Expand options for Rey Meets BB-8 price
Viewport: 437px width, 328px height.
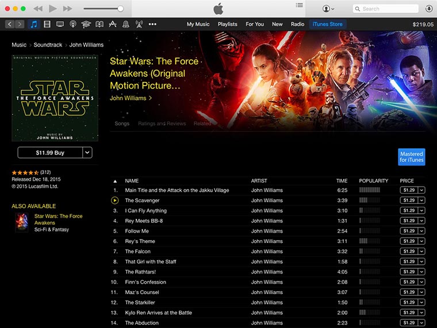point(421,221)
